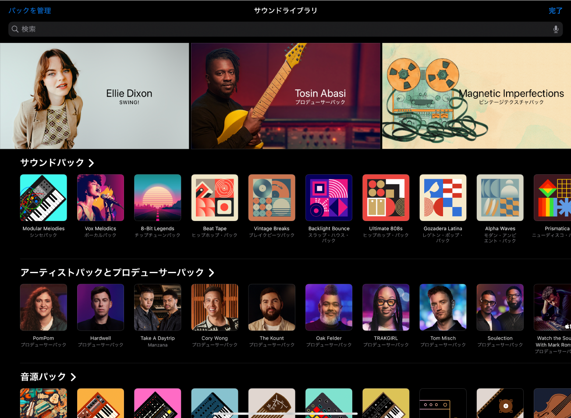571x418 pixels.
Task: Click the Ultimate 808s label text
Action: (386, 228)
